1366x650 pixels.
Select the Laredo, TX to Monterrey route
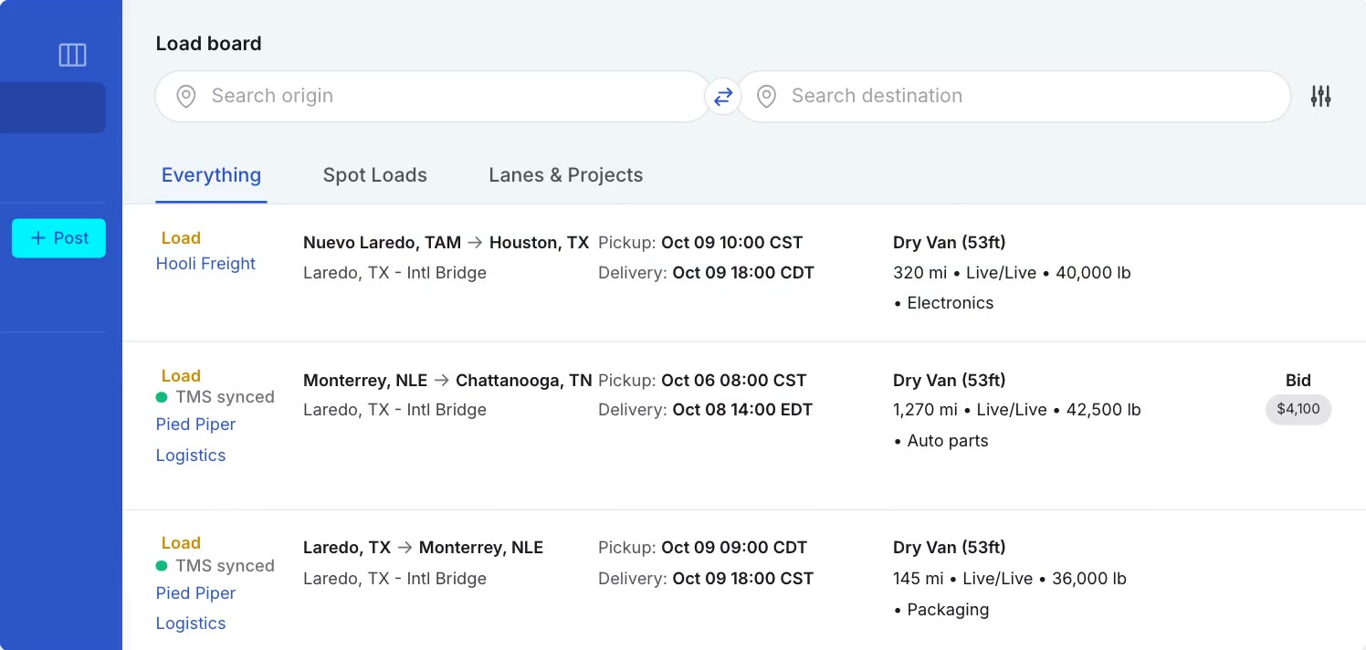pos(423,548)
